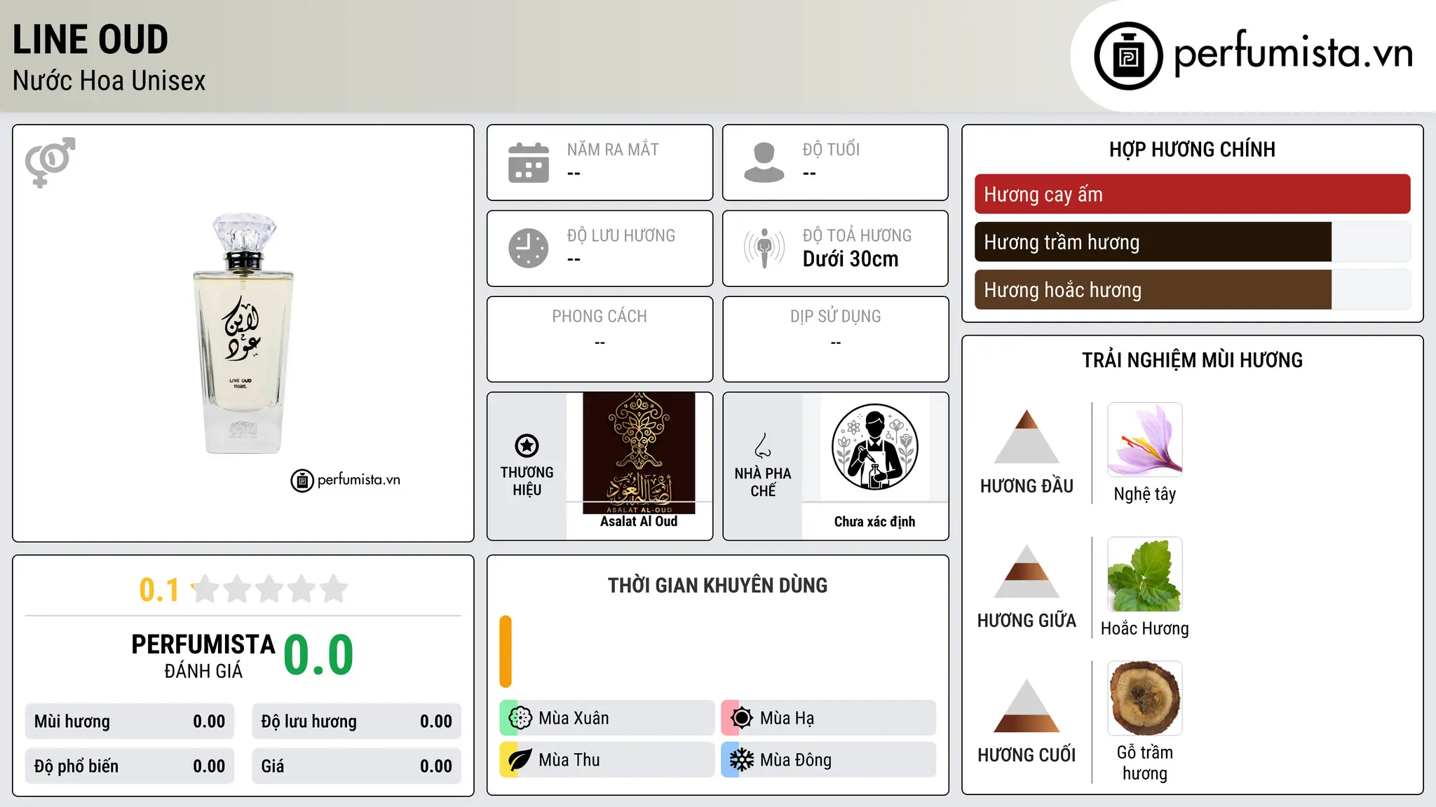Click the person icon for Độ tuổi

coord(764,163)
